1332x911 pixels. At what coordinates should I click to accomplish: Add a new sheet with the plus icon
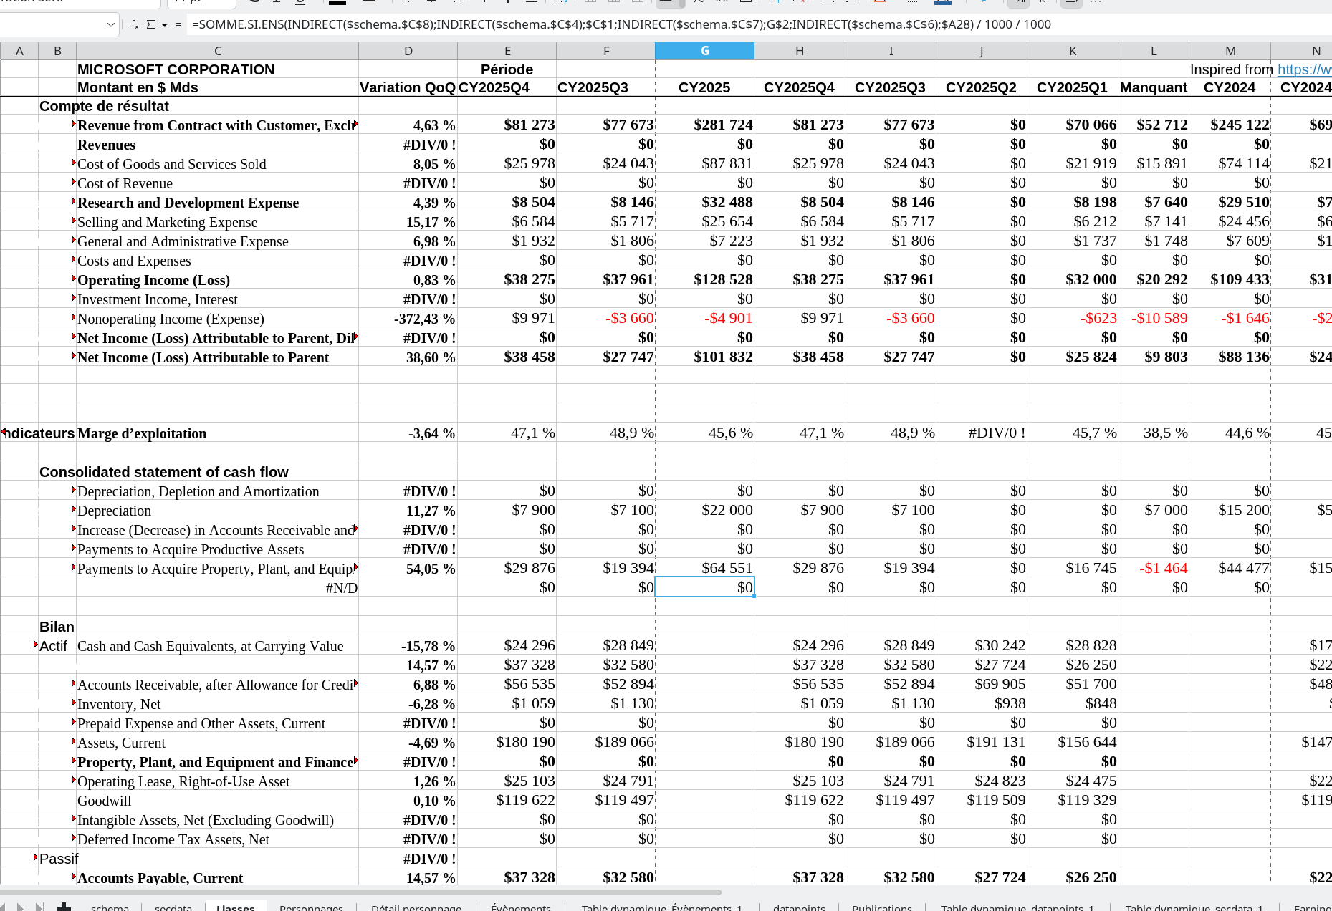coord(64,907)
